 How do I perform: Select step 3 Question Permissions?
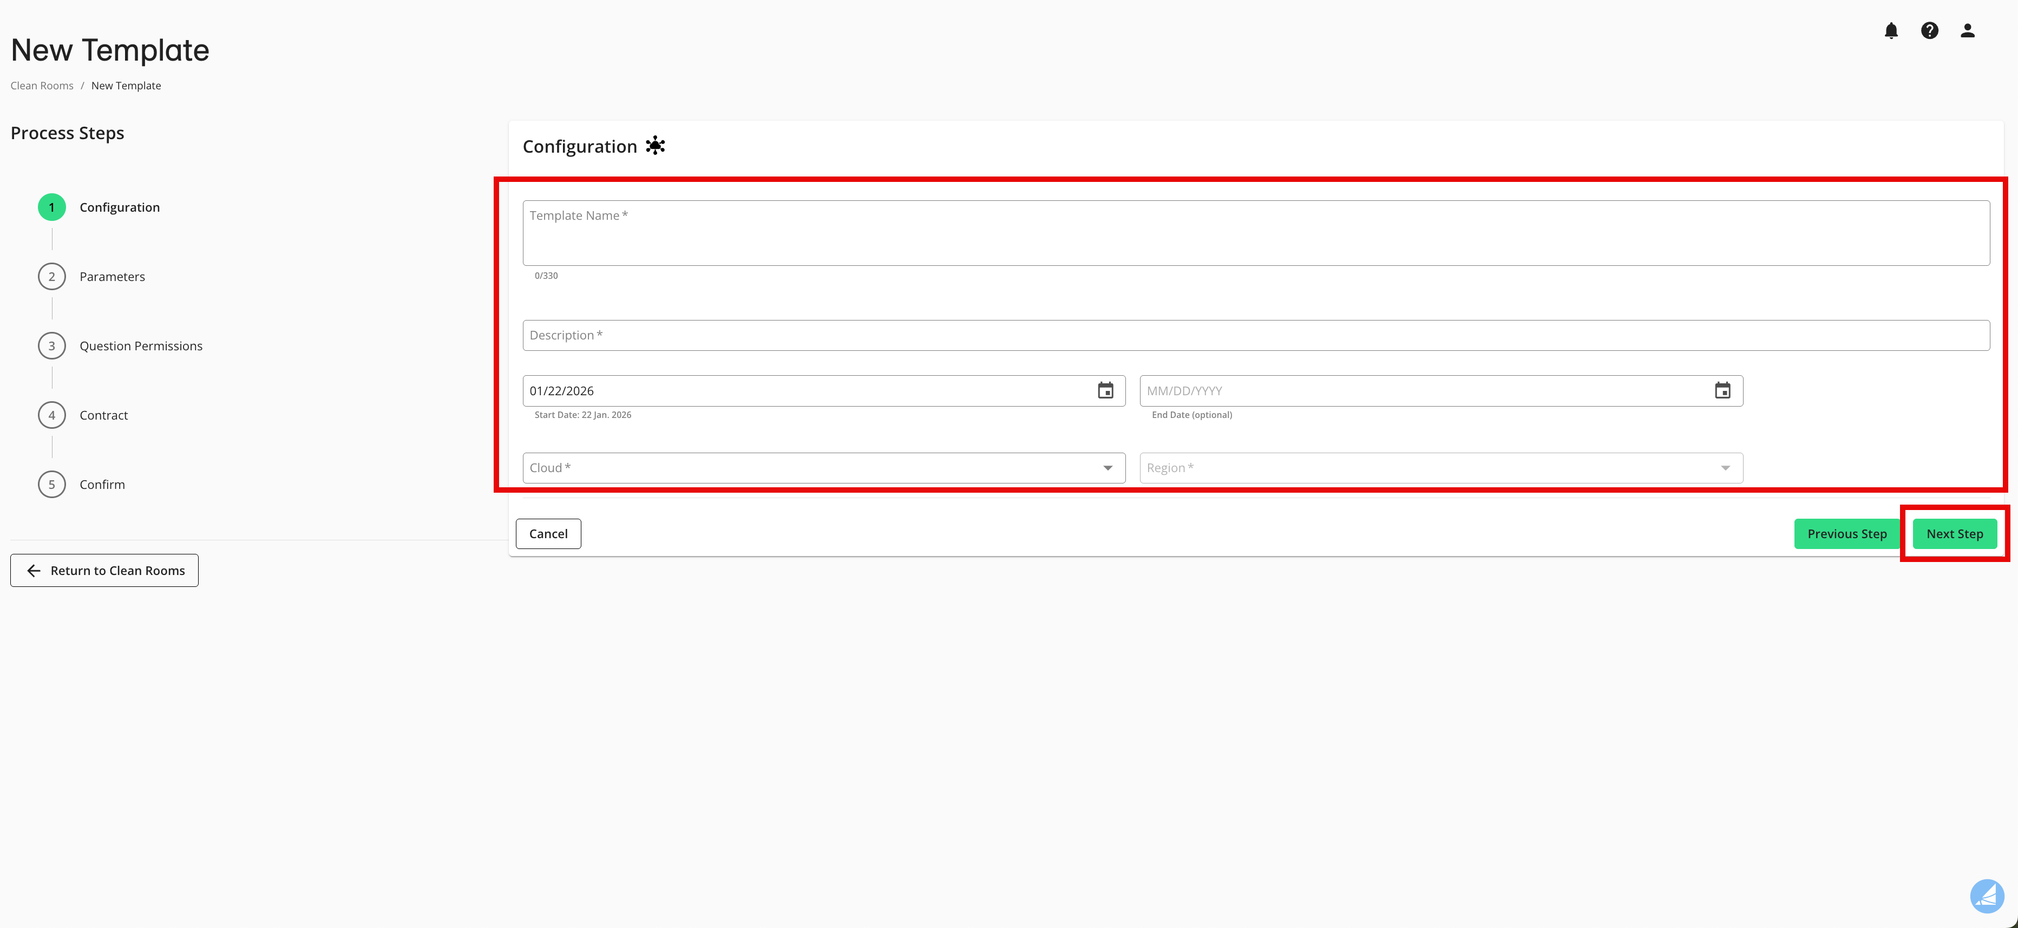tap(141, 345)
